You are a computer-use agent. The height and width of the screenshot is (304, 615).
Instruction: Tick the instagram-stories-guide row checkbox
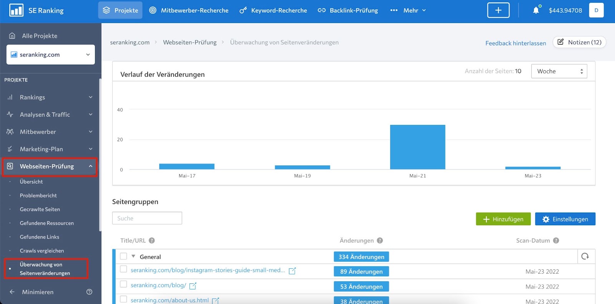tap(123, 269)
